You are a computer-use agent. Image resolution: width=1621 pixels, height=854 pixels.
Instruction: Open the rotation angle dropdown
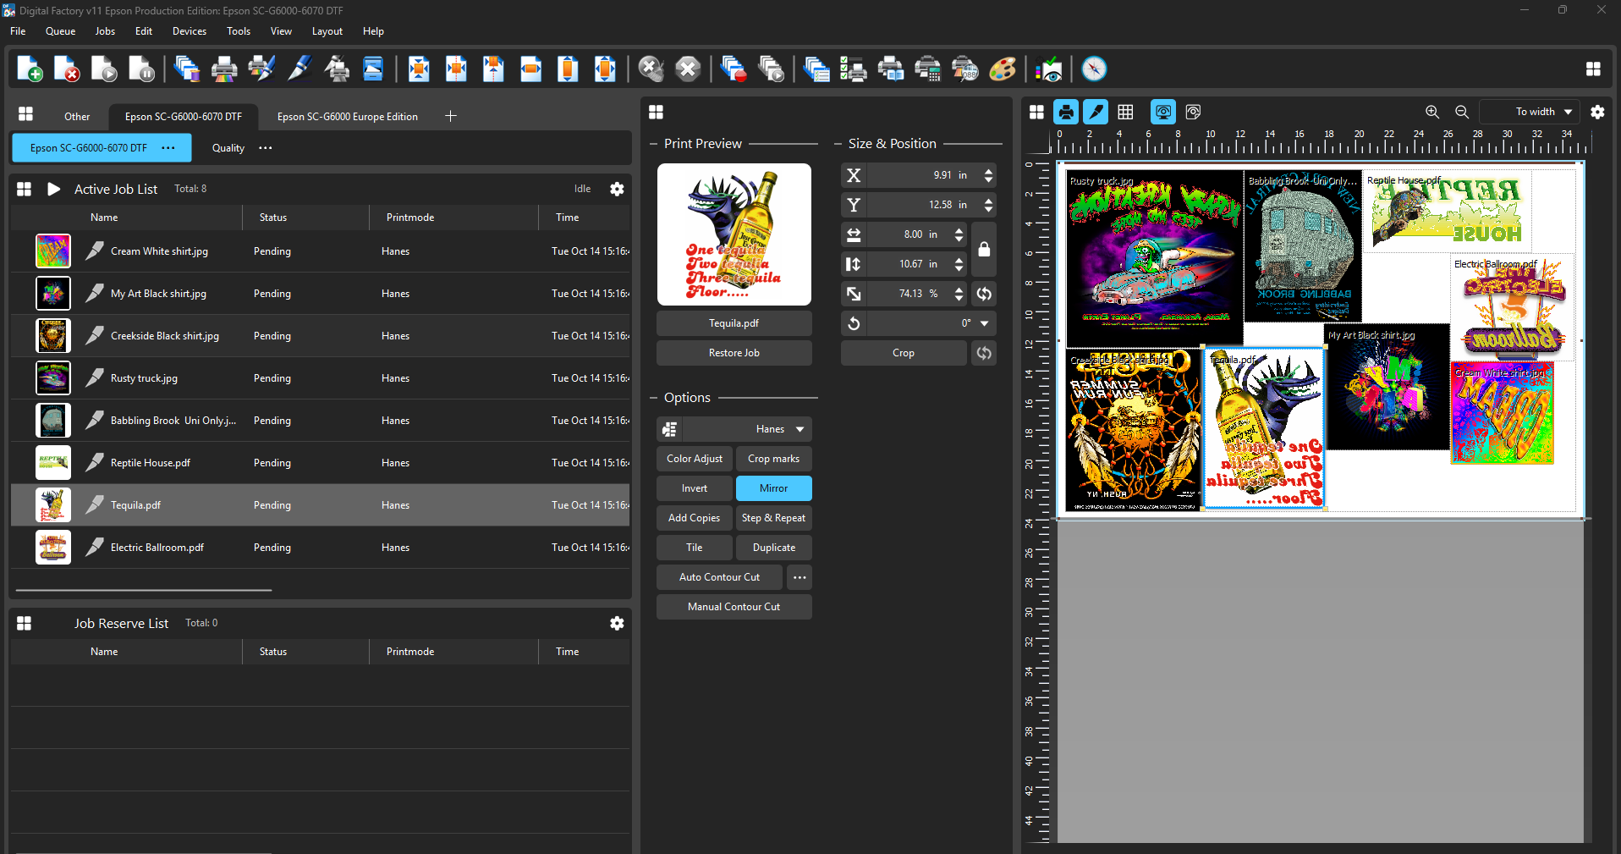[x=985, y=323]
